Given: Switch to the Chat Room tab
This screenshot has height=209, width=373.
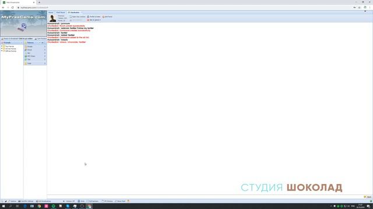Looking at the screenshot, I should pos(61,12).
